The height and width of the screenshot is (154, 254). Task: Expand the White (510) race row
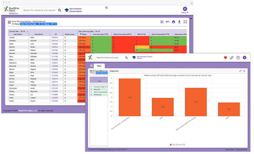(92, 94)
